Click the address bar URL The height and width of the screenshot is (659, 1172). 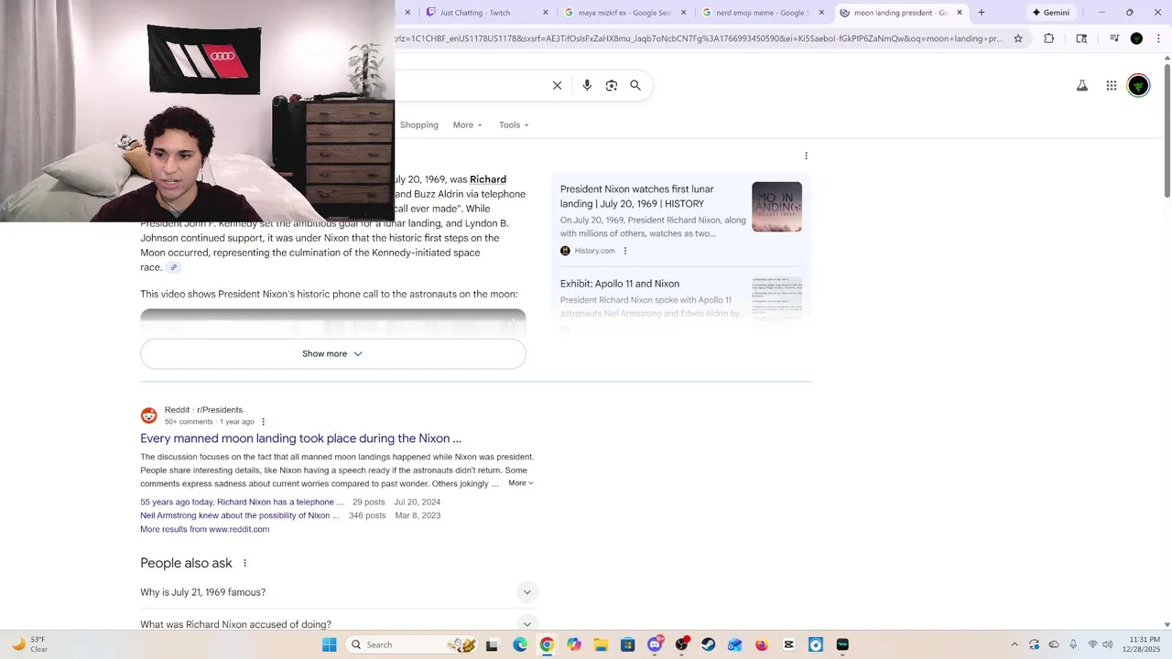click(700, 38)
